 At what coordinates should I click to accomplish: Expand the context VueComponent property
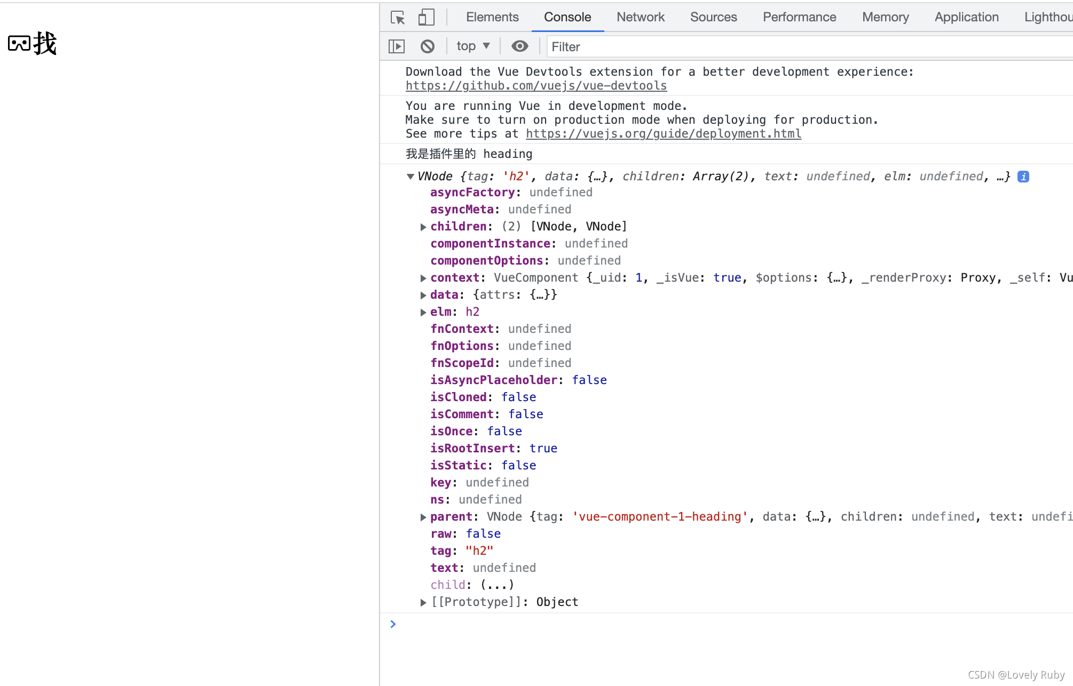point(423,278)
